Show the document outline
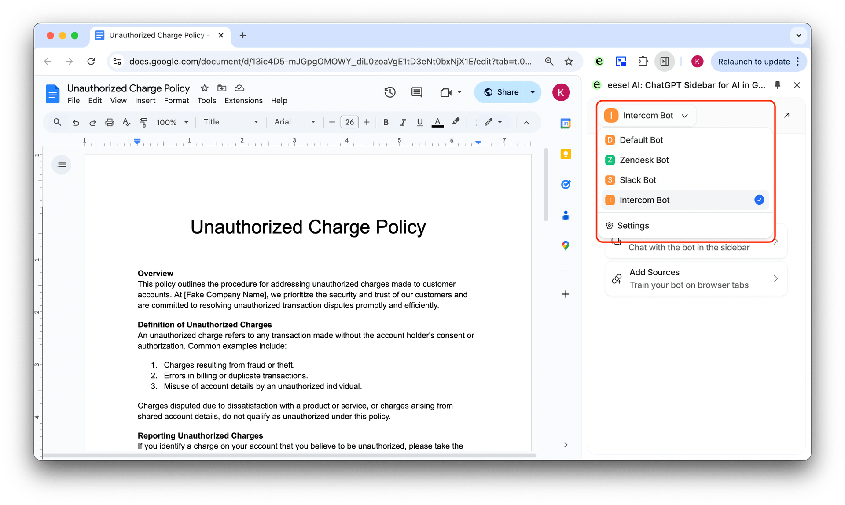 [x=62, y=165]
